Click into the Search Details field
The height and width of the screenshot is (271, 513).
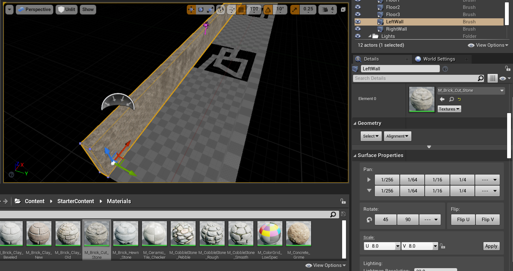[415, 78]
